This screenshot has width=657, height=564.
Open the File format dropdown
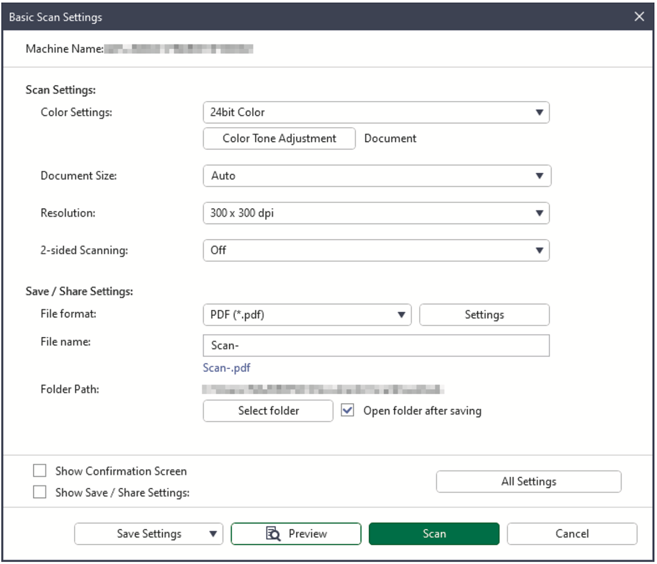pos(307,315)
